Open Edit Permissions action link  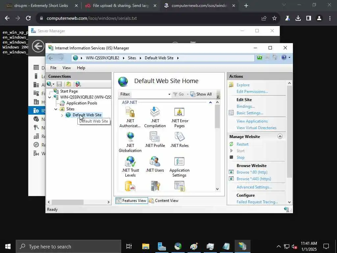252,92
